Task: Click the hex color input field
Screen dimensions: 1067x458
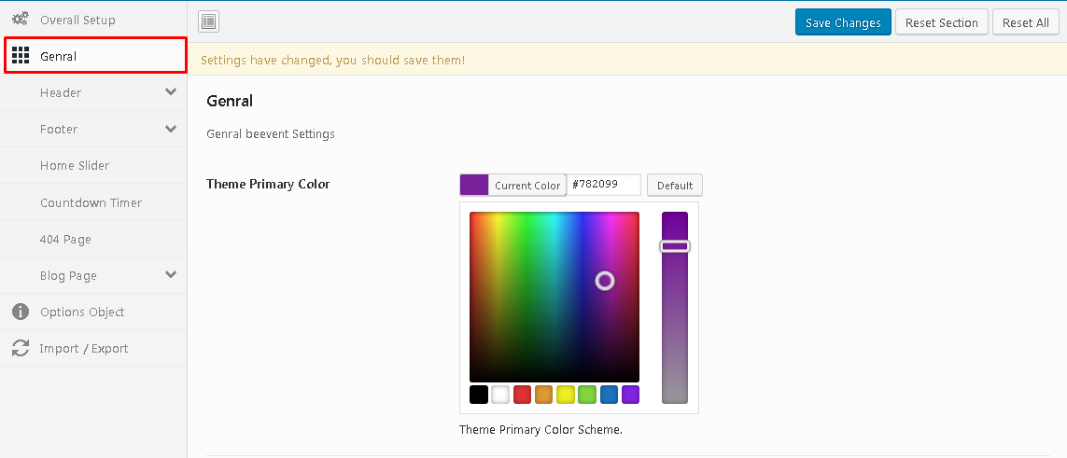Action: [x=604, y=185]
